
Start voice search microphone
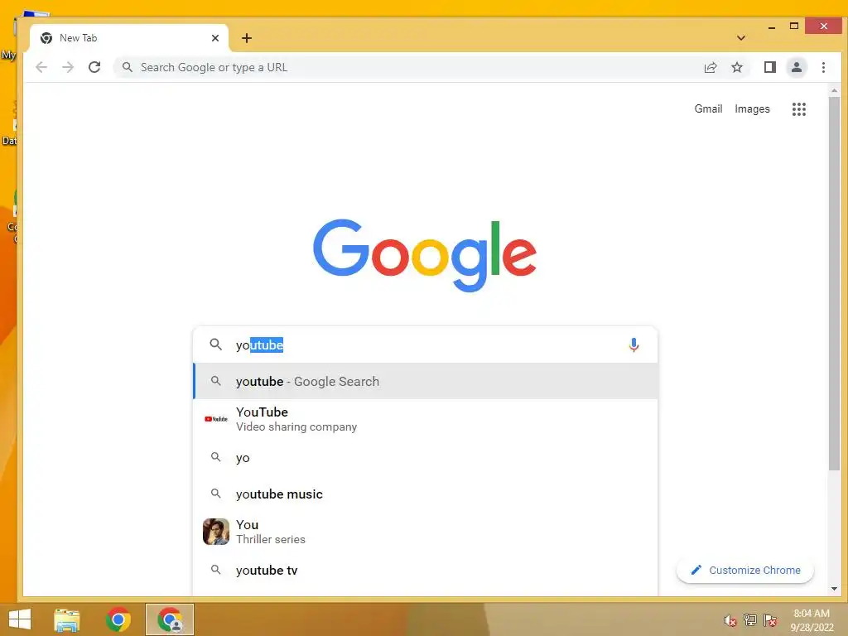[634, 344]
